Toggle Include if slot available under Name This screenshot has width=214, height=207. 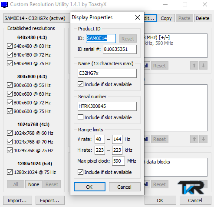(x=80, y=84)
